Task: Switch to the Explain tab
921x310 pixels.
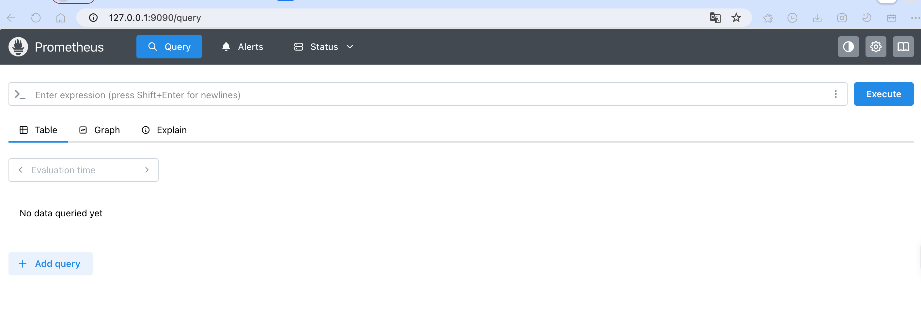Action: tap(164, 130)
